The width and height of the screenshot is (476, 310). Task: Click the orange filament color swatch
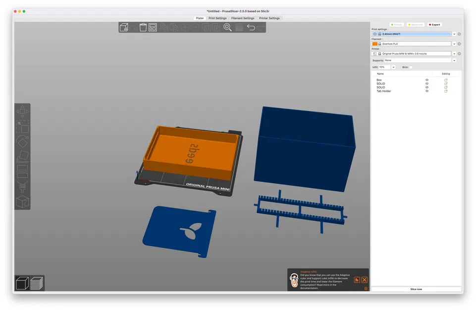(375, 44)
